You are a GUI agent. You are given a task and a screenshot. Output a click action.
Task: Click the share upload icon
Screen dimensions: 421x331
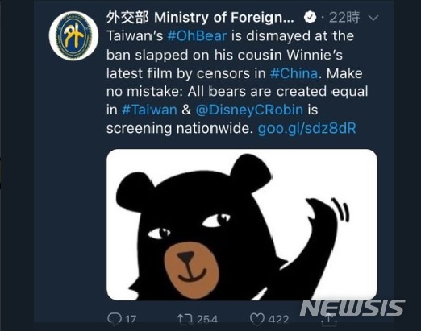(x=328, y=320)
